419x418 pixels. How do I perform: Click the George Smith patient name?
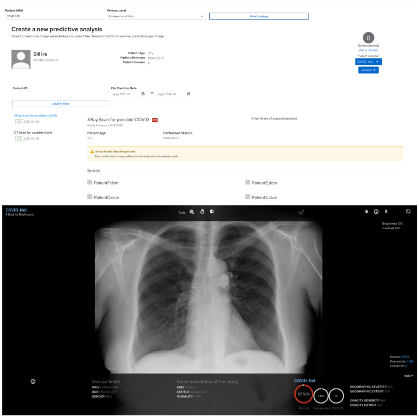[106, 382]
